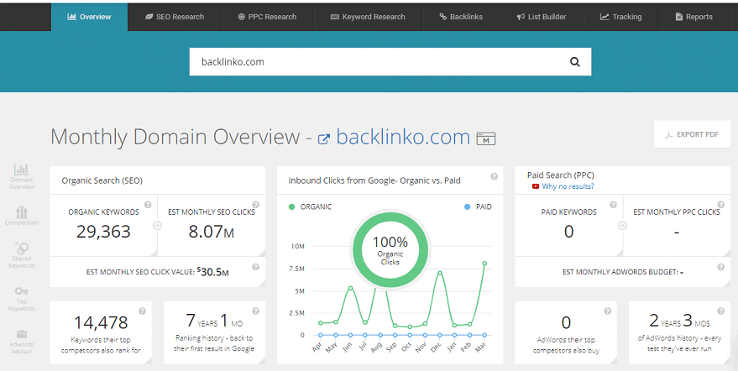The width and height of the screenshot is (738, 371).
Task: Export the overview as PDF
Action: pos(692,134)
